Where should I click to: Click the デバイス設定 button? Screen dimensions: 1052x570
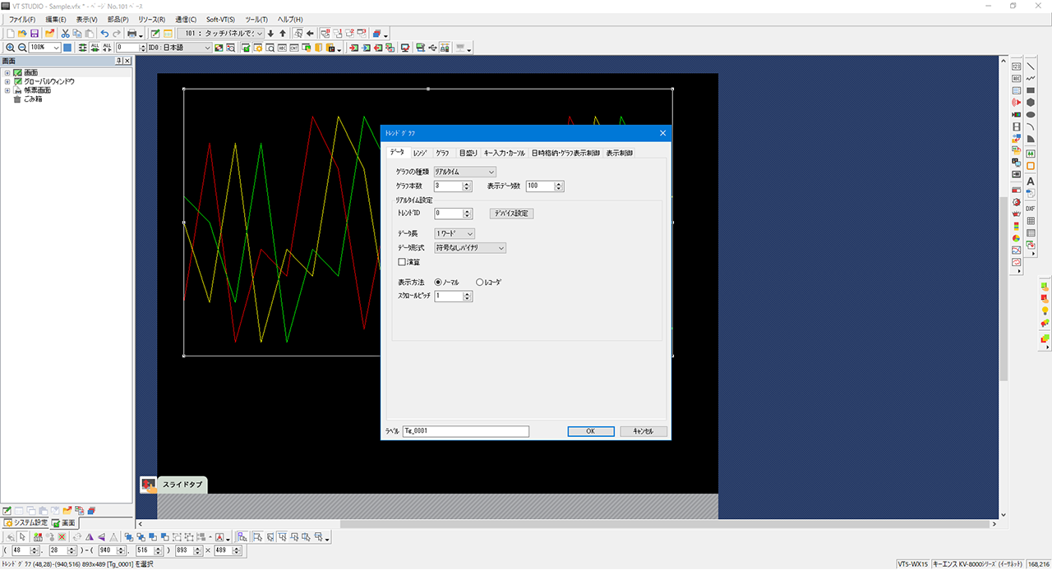pos(511,214)
